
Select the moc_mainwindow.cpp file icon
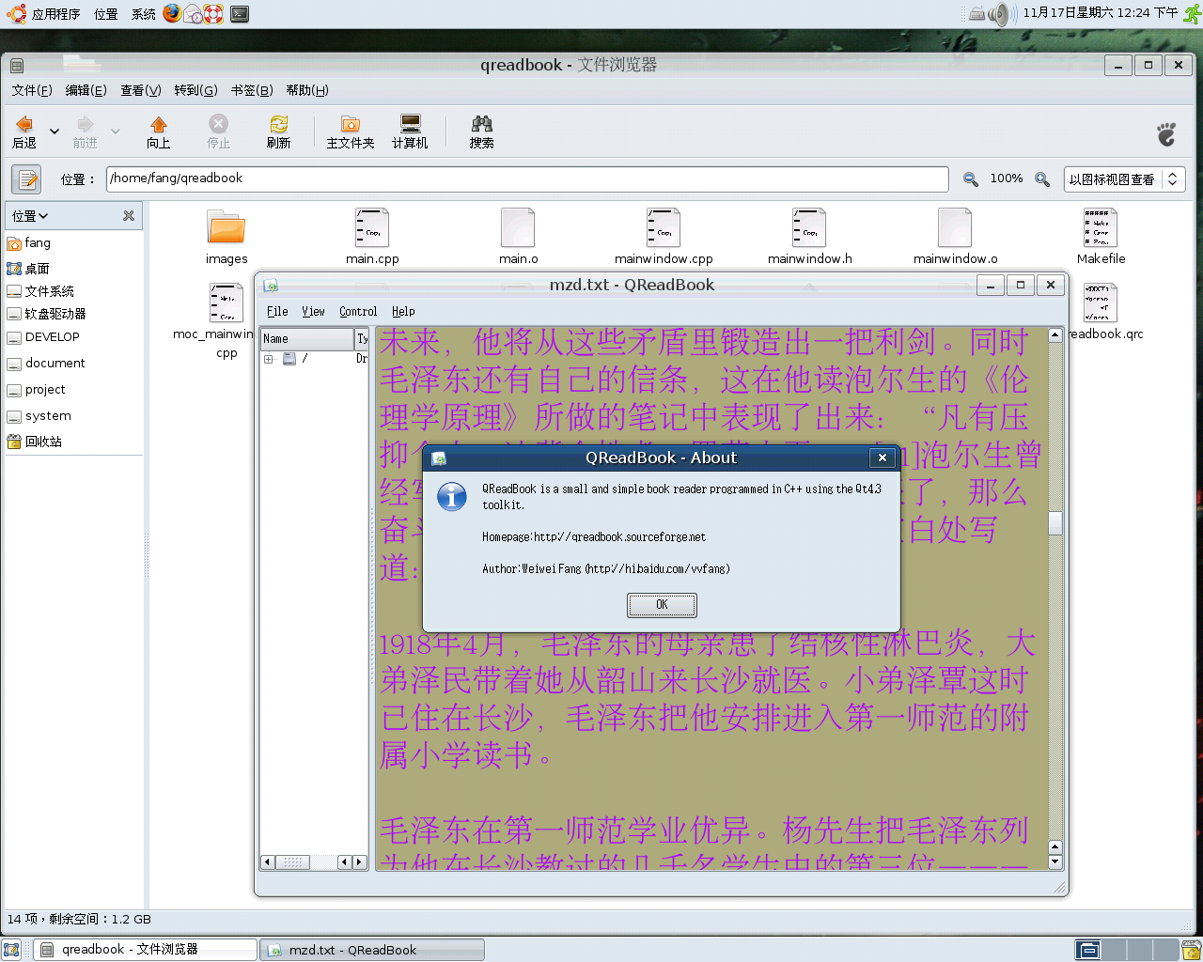[227, 303]
